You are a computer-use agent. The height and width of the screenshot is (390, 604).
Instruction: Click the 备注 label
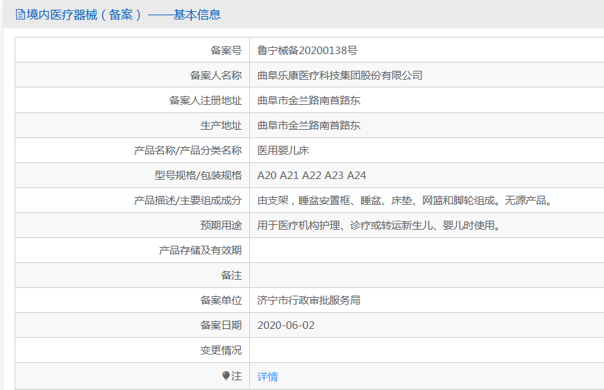[x=231, y=275]
